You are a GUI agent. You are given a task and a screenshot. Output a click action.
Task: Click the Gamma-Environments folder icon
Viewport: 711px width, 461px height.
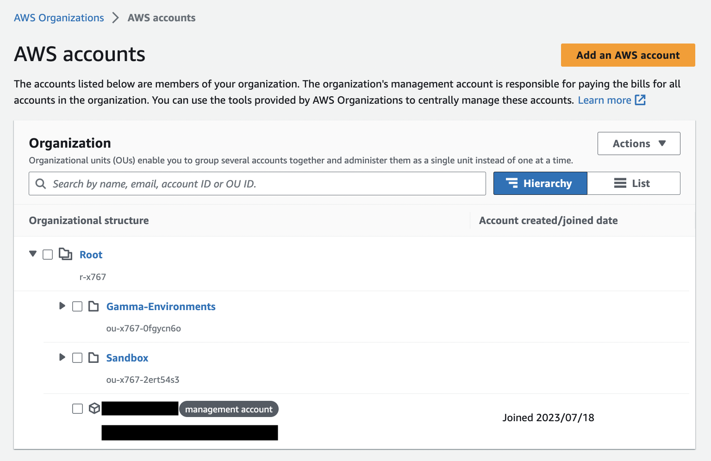[94, 306]
